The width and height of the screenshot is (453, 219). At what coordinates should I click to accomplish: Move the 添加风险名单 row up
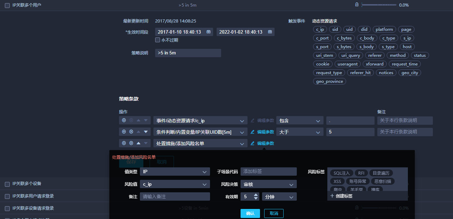point(139,143)
